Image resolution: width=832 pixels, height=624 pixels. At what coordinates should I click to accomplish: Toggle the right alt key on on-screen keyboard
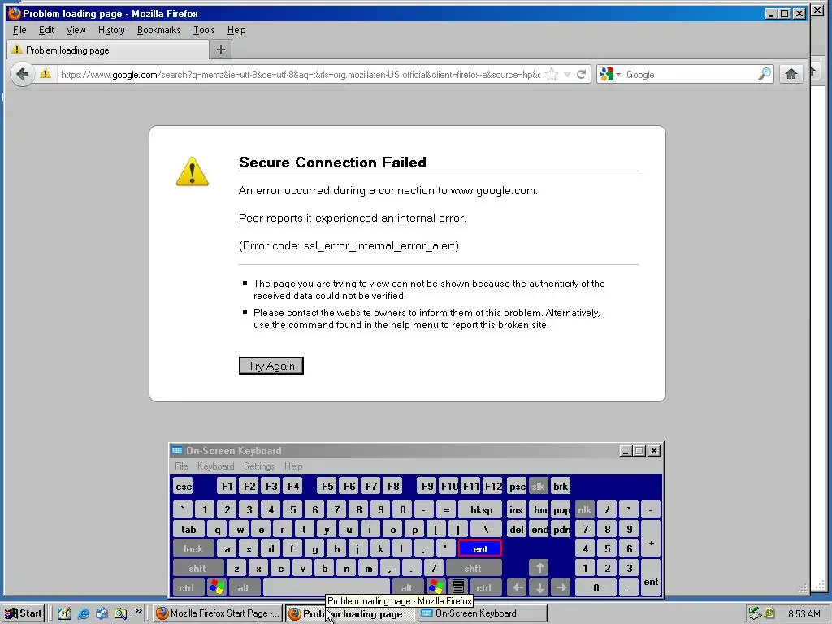point(407,588)
